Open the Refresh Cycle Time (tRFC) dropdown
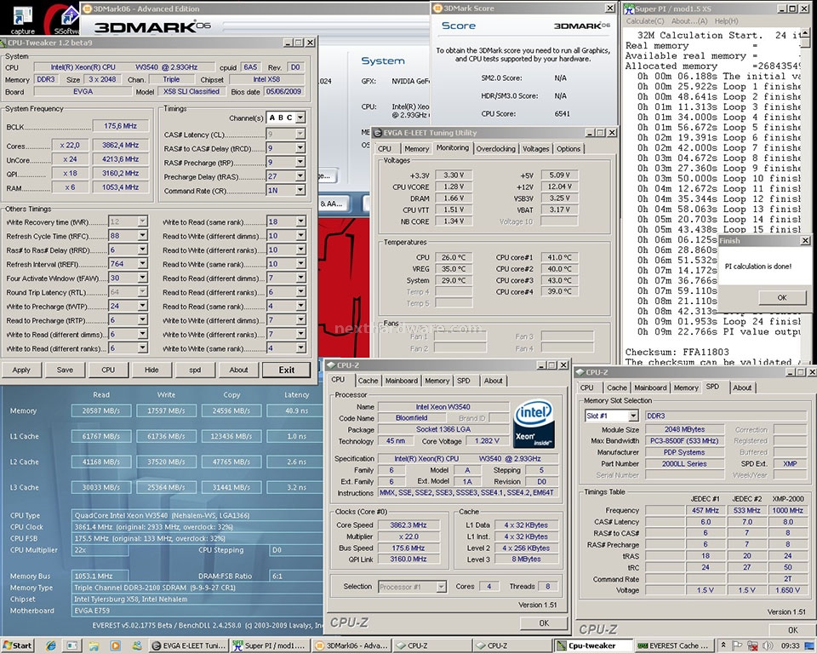 142,236
